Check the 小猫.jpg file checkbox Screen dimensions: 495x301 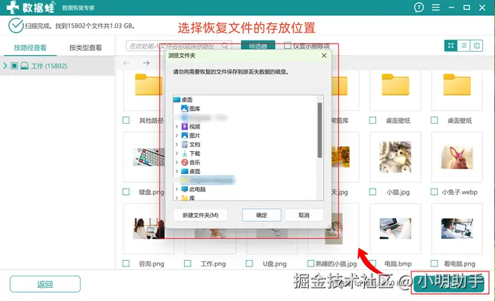pyautogui.click(x=373, y=191)
